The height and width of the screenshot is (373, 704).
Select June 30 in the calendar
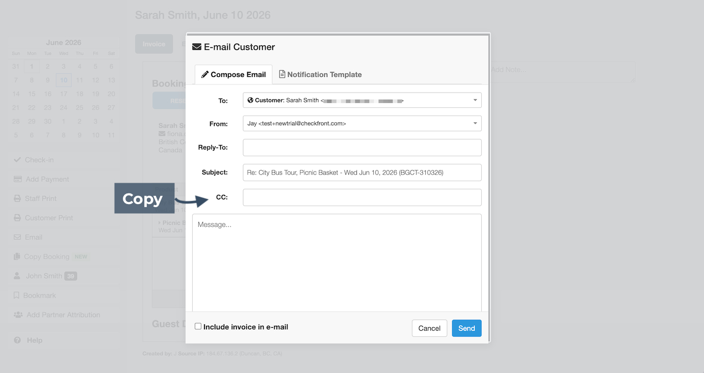[48, 121]
